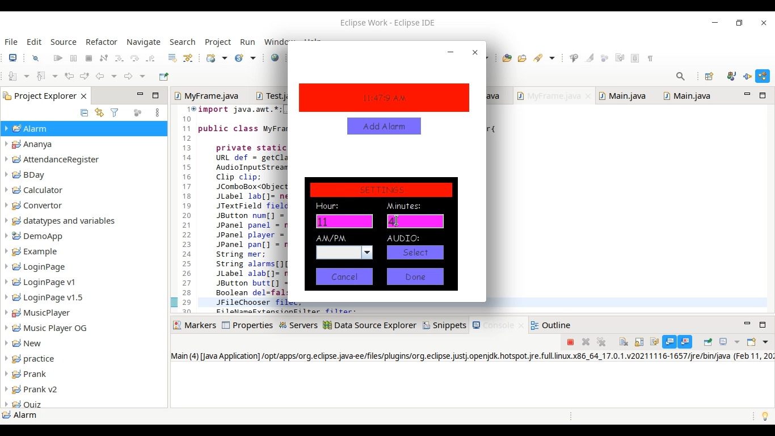
Task: Remove all terminated launches in Console
Action: click(x=601, y=342)
